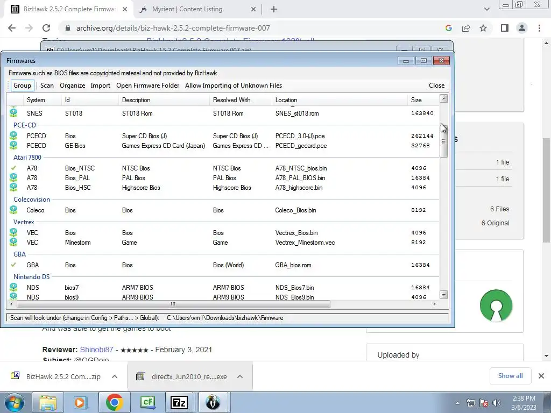Image resolution: width=551 pixels, height=413 pixels.
Task: Close the Chrome downloads bar
Action: 541,376
